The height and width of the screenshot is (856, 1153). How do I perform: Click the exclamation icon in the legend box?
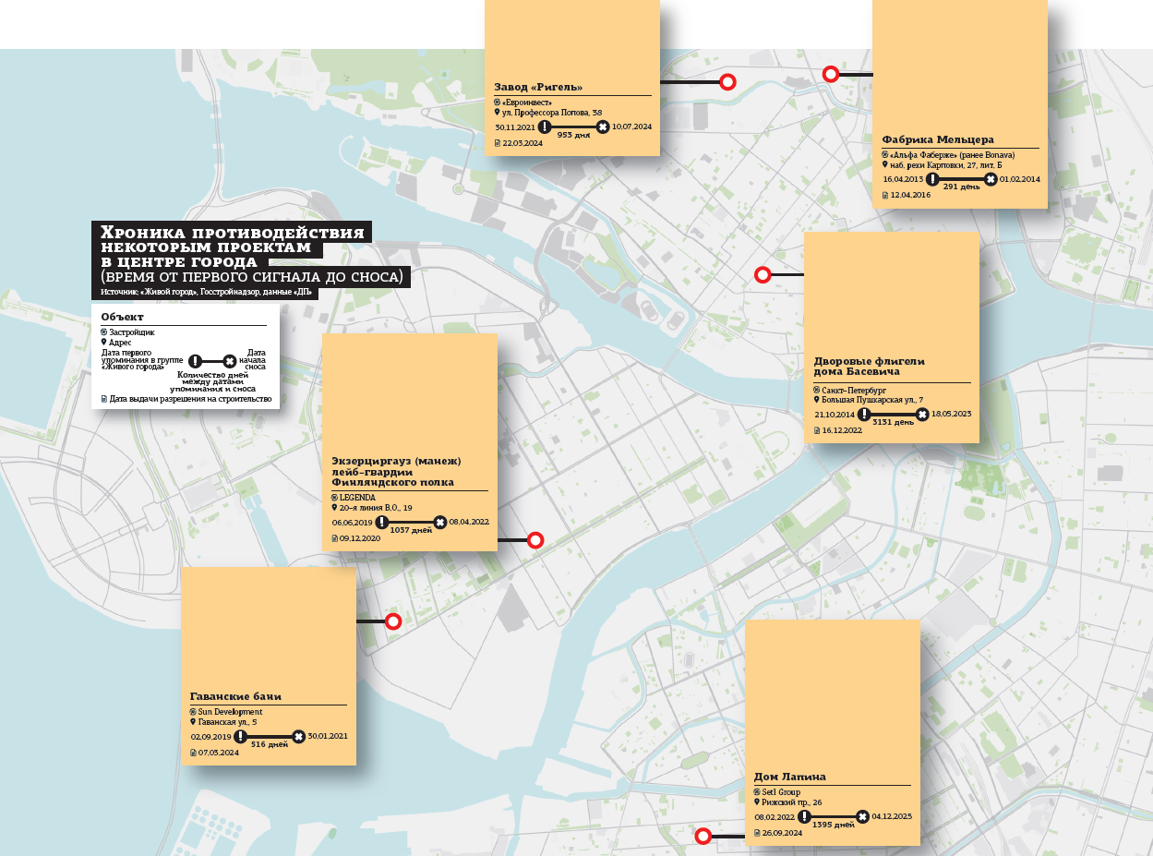coord(195,361)
